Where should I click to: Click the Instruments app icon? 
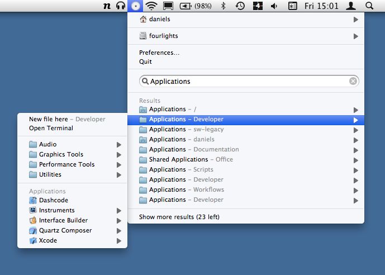coord(33,210)
